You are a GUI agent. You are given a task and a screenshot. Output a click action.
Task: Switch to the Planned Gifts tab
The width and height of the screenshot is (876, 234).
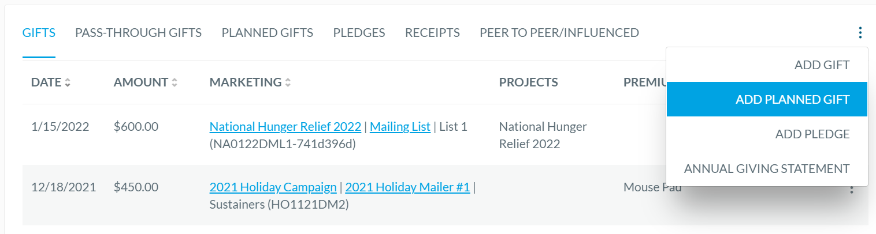point(267,33)
